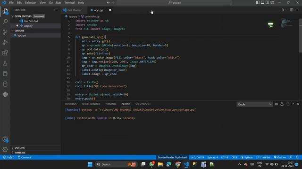Go forward with navigation arrow
The width and height of the screenshot is (302, 169).
pyautogui.click(x=113, y=2)
